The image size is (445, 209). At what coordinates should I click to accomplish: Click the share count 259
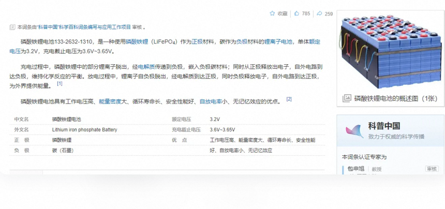(x=329, y=13)
